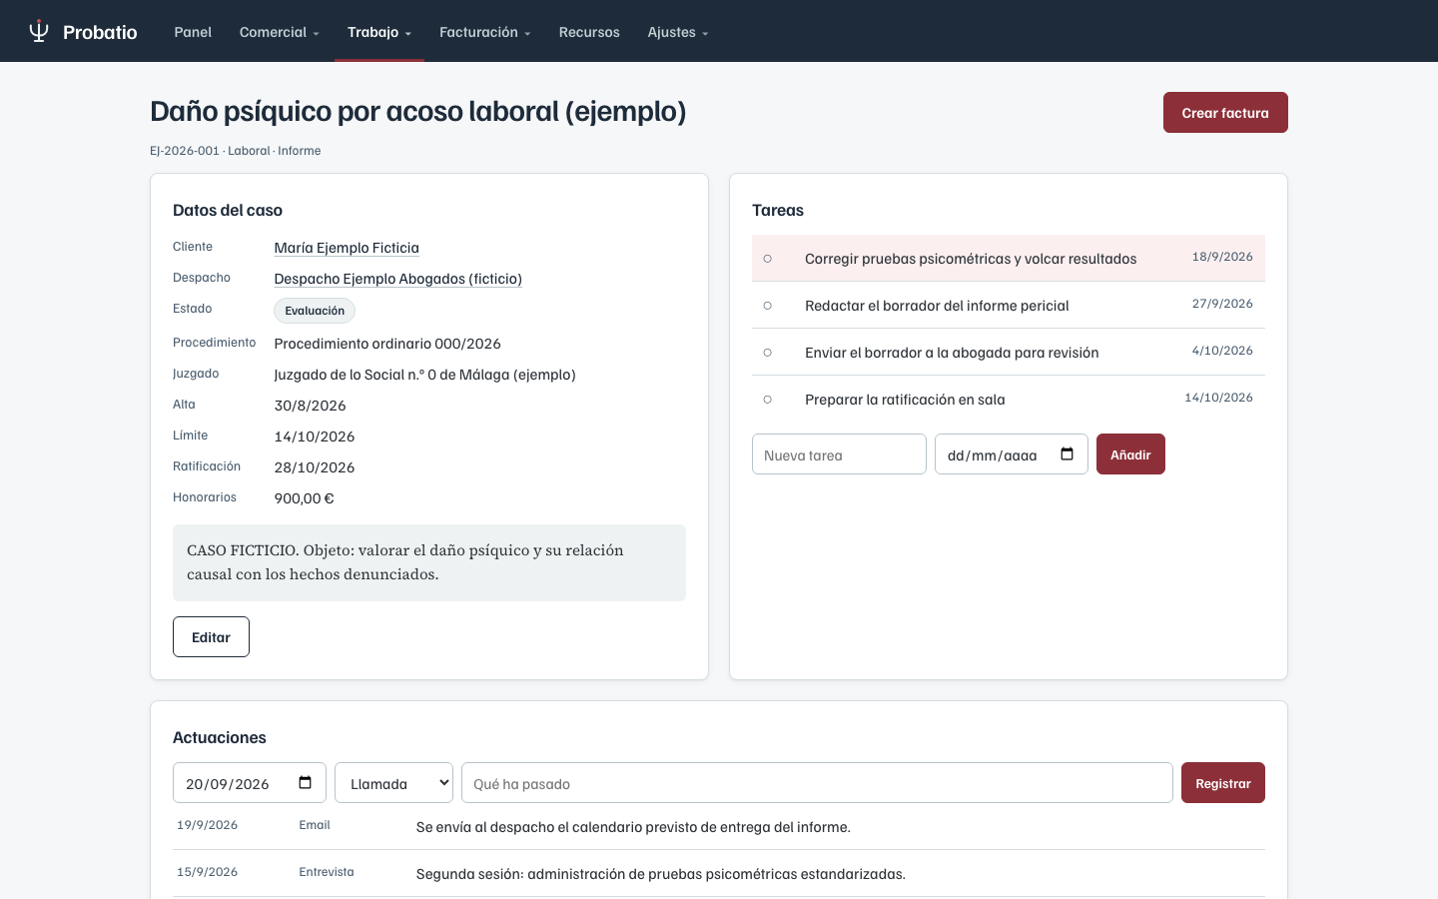Check off 'Enviar el borrador a la abogada' task
1438x899 pixels.
[767, 353]
